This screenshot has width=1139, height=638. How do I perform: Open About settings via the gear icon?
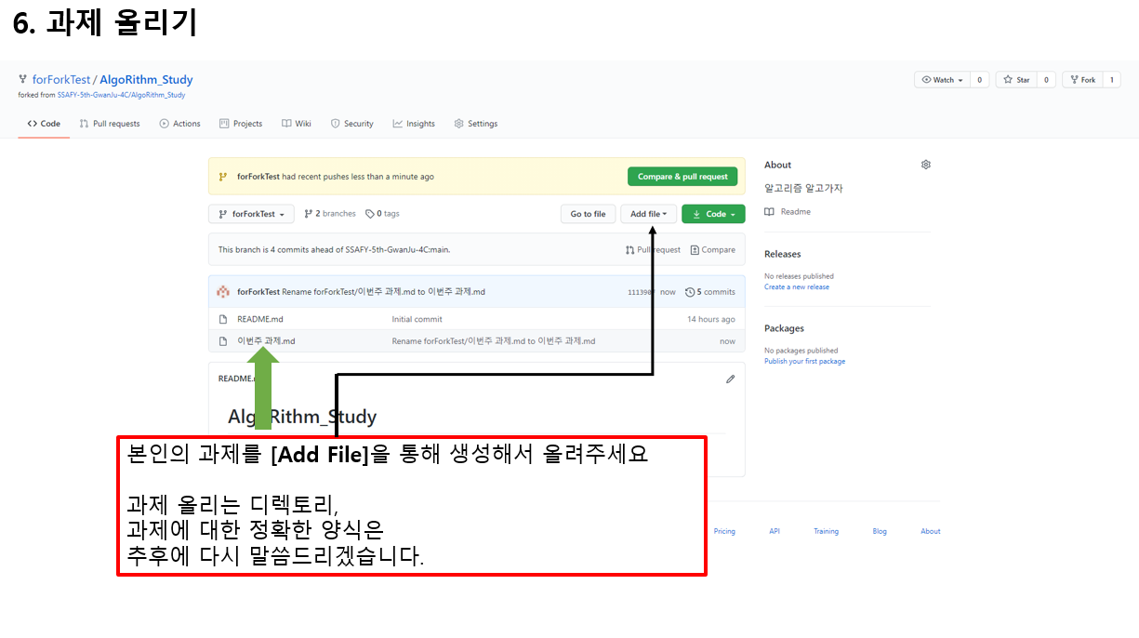926,164
